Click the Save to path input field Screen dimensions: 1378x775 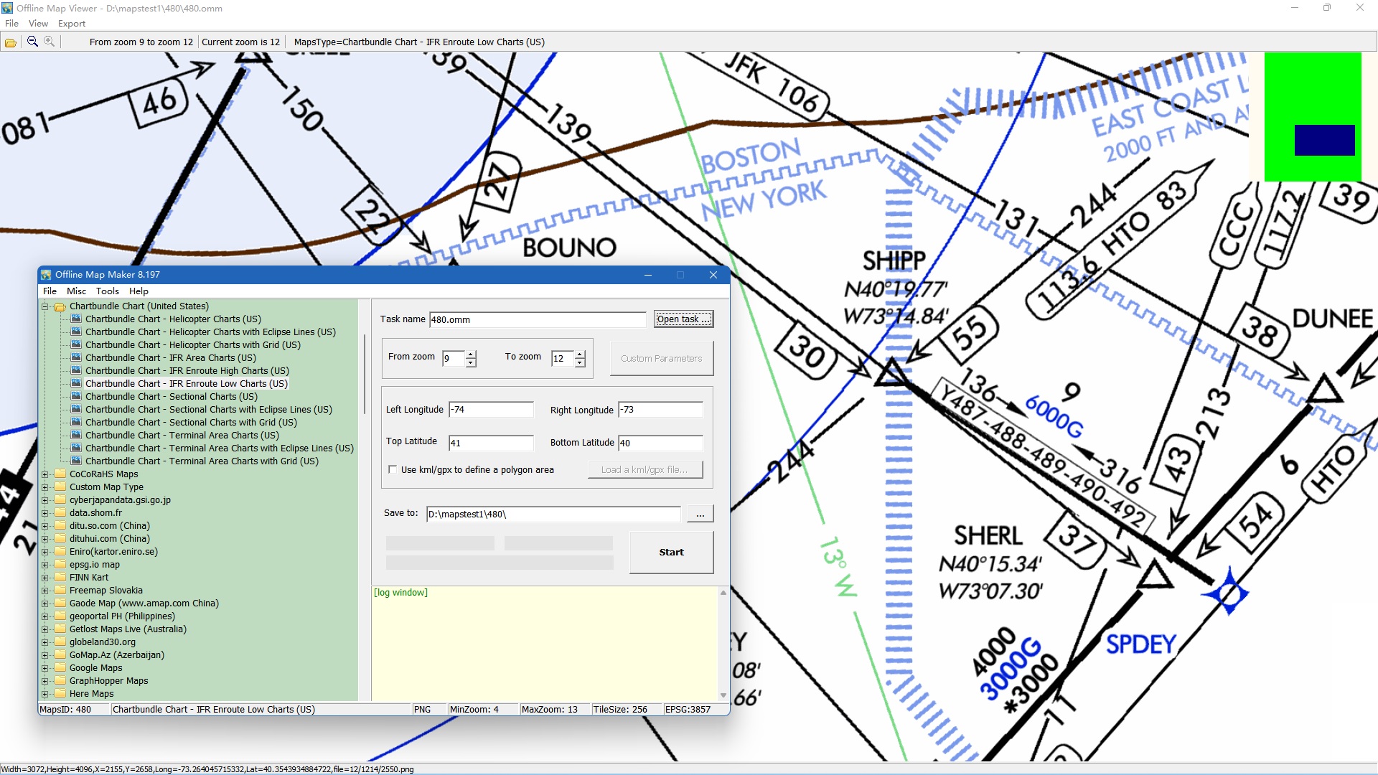(x=553, y=515)
